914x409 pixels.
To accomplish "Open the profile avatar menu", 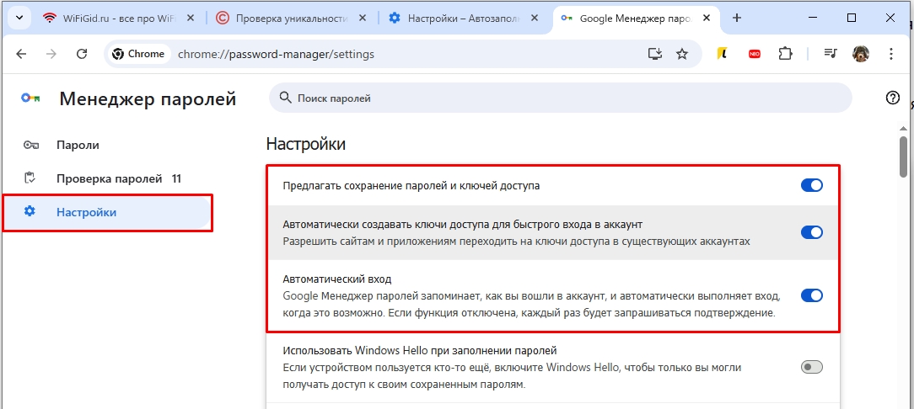I will (860, 54).
